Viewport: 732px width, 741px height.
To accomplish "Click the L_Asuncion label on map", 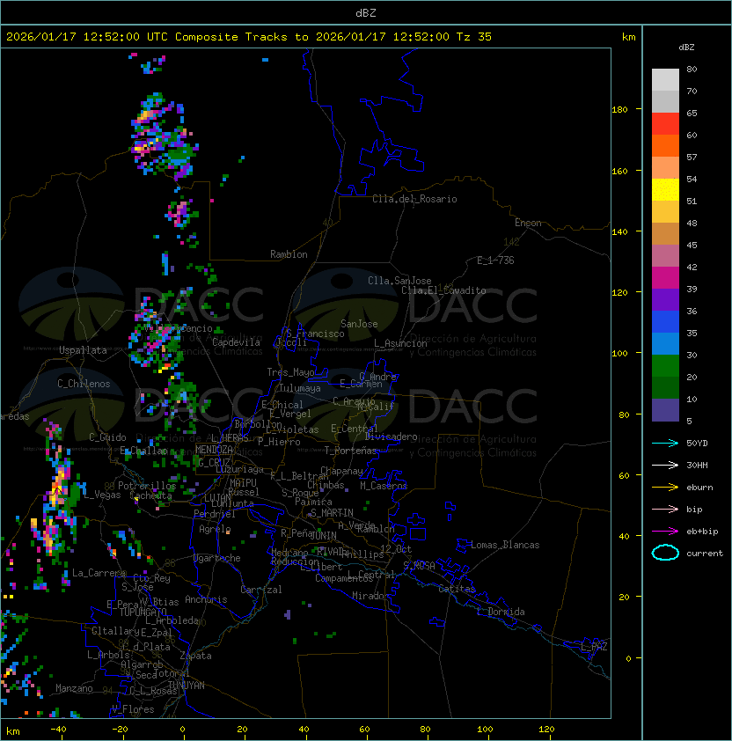I will point(400,343).
